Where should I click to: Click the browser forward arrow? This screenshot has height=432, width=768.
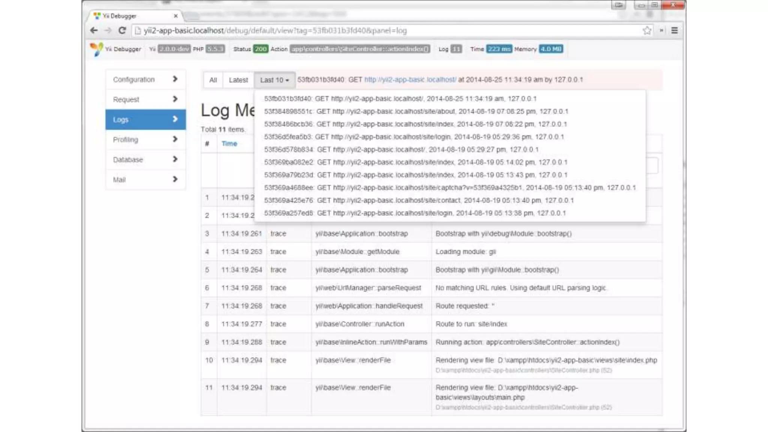point(108,30)
